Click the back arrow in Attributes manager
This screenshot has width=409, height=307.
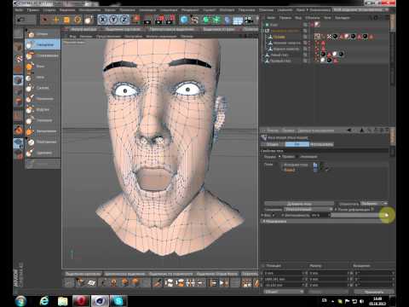tap(349, 130)
